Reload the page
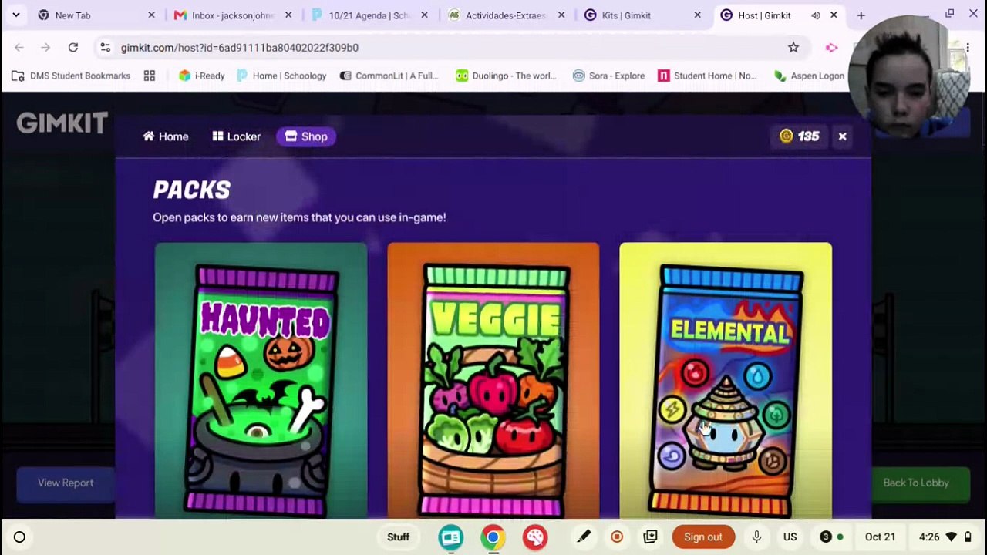The height and width of the screenshot is (555, 987). pos(72,48)
